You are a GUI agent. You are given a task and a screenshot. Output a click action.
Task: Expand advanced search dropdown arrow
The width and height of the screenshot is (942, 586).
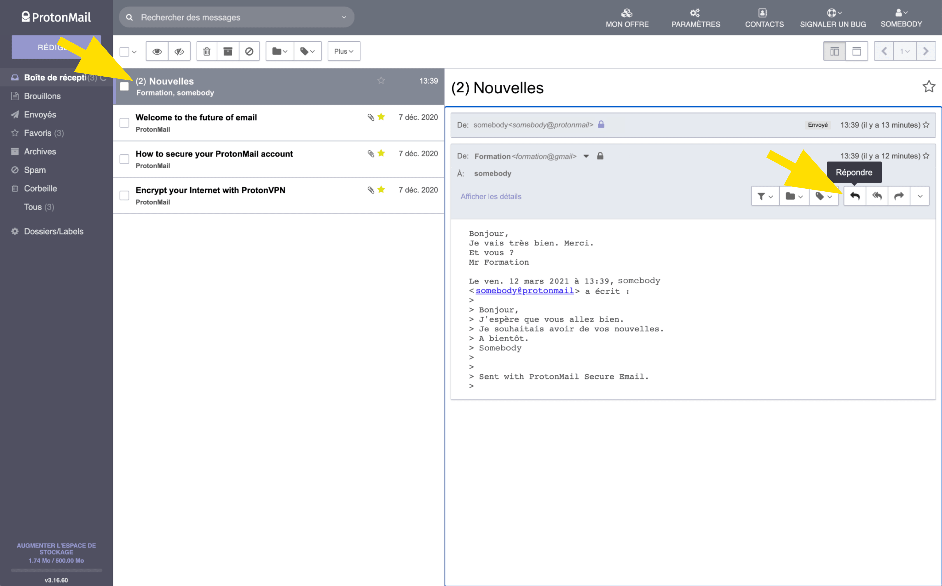(x=344, y=17)
